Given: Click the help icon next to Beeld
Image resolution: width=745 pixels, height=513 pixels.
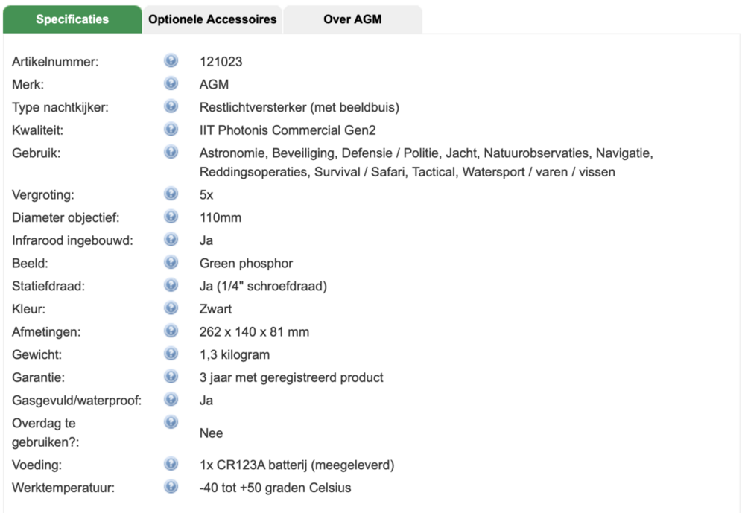Looking at the screenshot, I should coord(171,263).
